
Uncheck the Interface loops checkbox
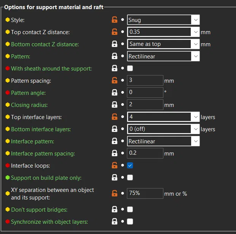point(130,165)
